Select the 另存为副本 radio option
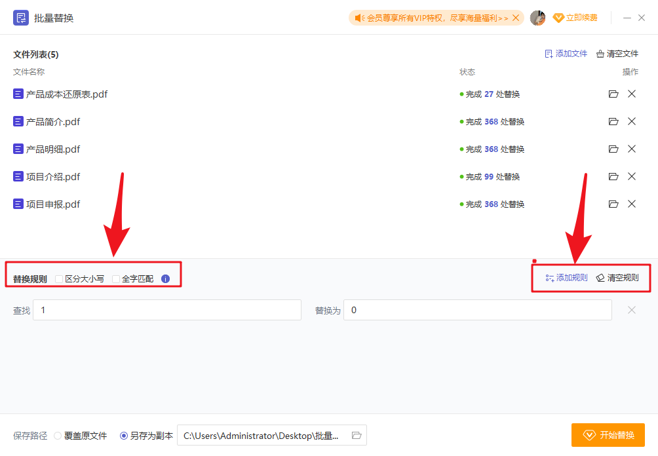 (124, 435)
